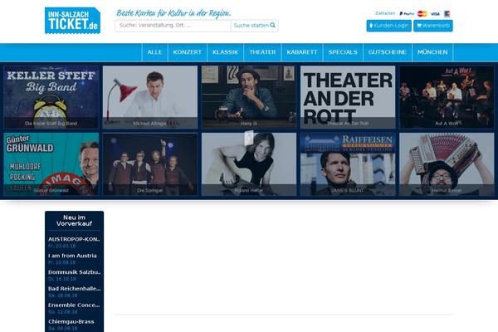Image resolution: width=498 pixels, height=332 pixels.
Task: Click the last payment icon after VISA
Action: [447, 13]
